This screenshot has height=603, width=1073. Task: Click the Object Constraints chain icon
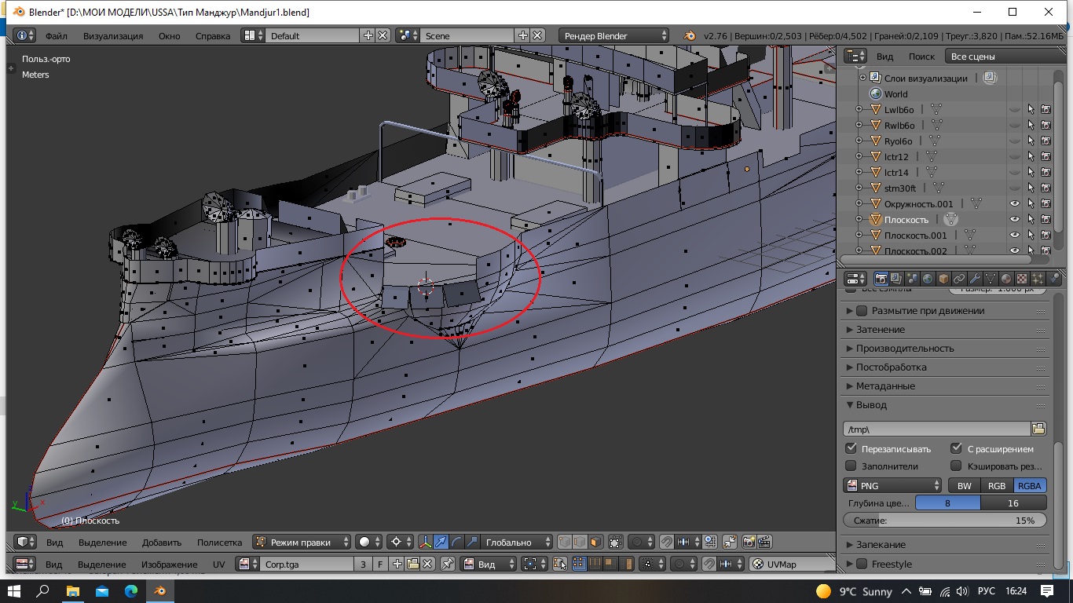[x=959, y=279]
